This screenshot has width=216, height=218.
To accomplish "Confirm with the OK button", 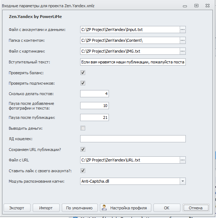I will (x=167, y=208).
